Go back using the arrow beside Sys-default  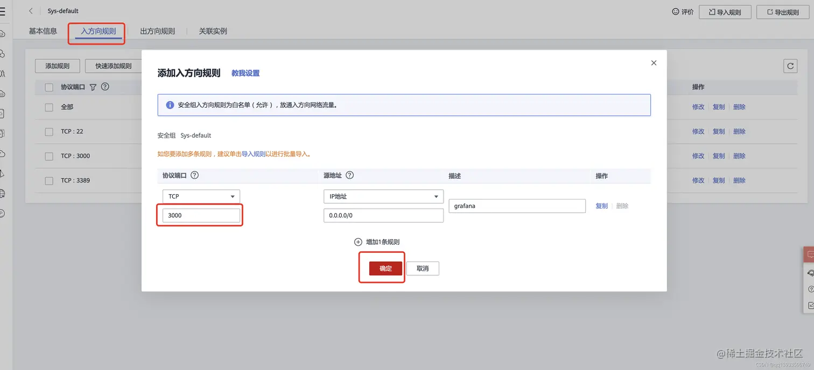(x=31, y=11)
